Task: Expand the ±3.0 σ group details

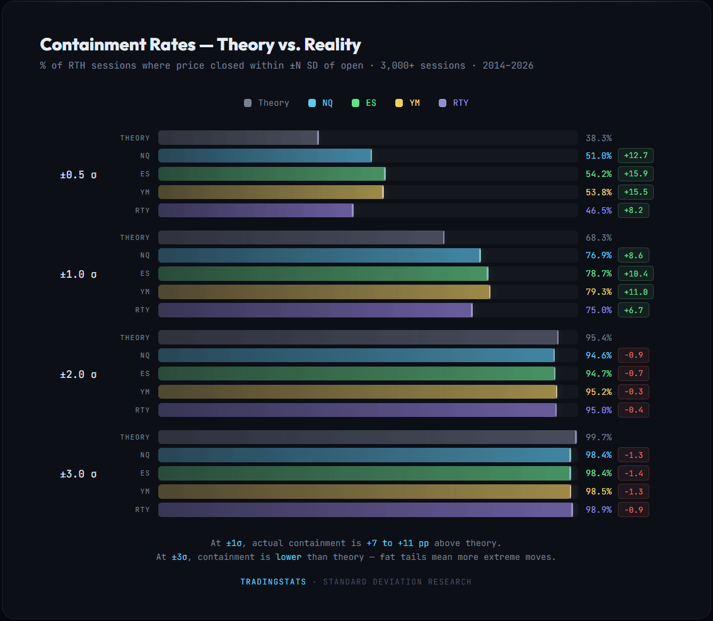Action: pyautogui.click(x=78, y=474)
